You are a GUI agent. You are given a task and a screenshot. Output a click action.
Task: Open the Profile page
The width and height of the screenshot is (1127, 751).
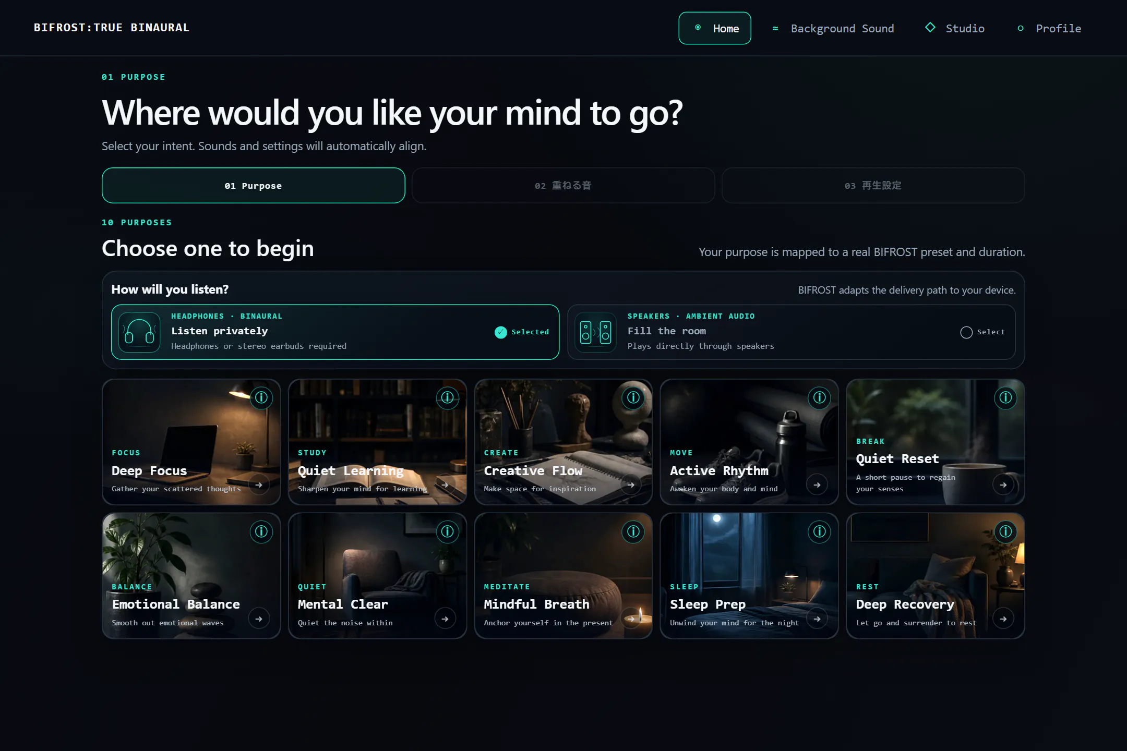point(1049,28)
